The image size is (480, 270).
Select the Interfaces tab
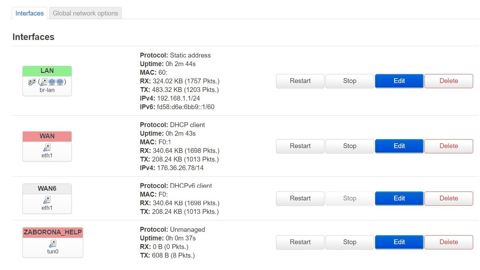tap(29, 13)
